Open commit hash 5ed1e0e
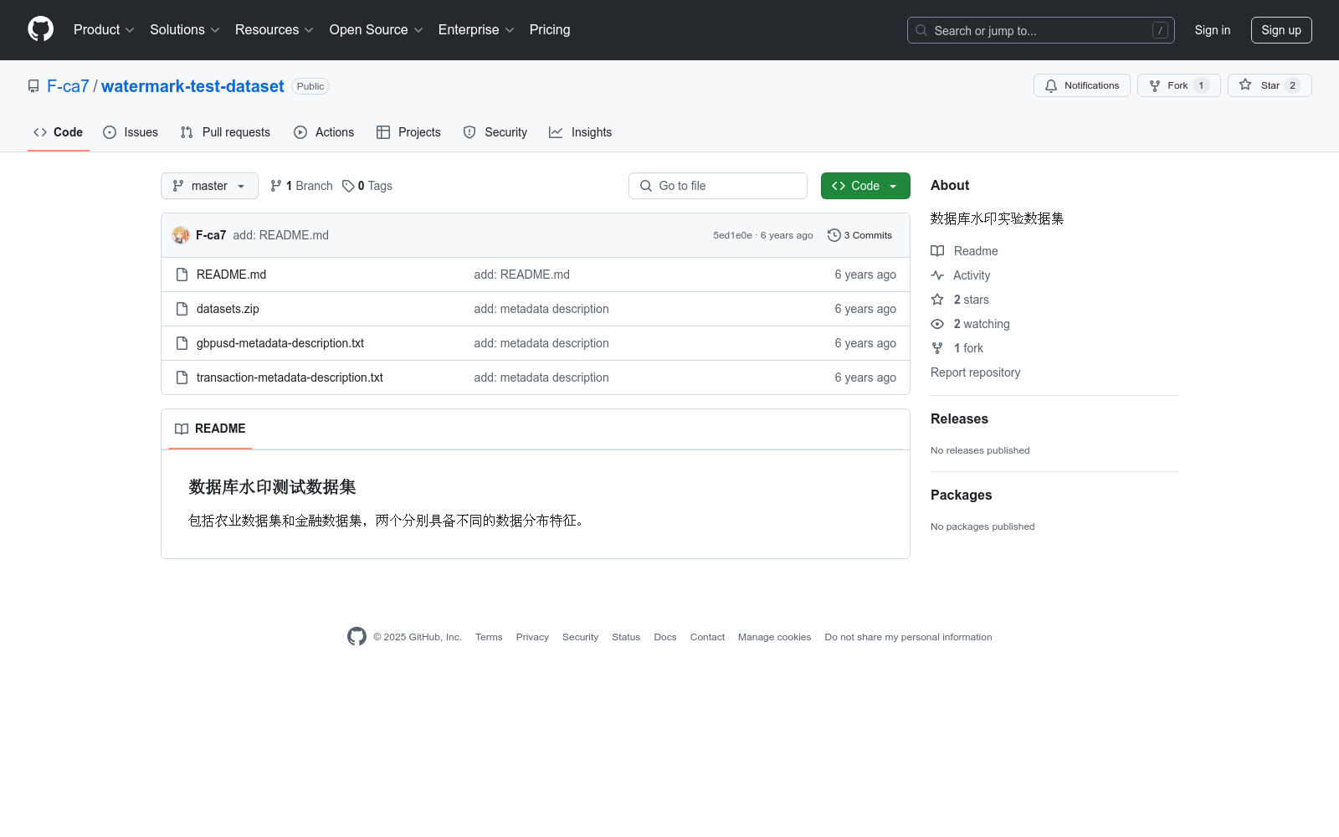Screen dimensions: 1339x837 (732, 235)
